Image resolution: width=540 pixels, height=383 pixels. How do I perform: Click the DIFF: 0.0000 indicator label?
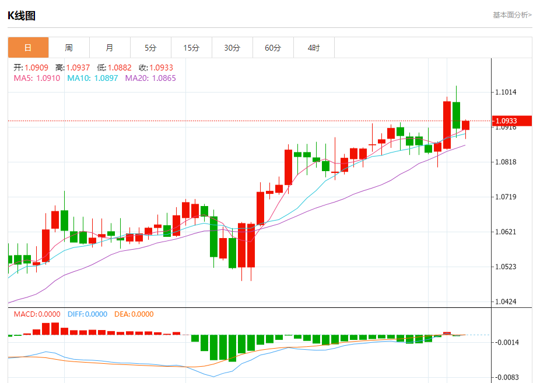(x=87, y=314)
